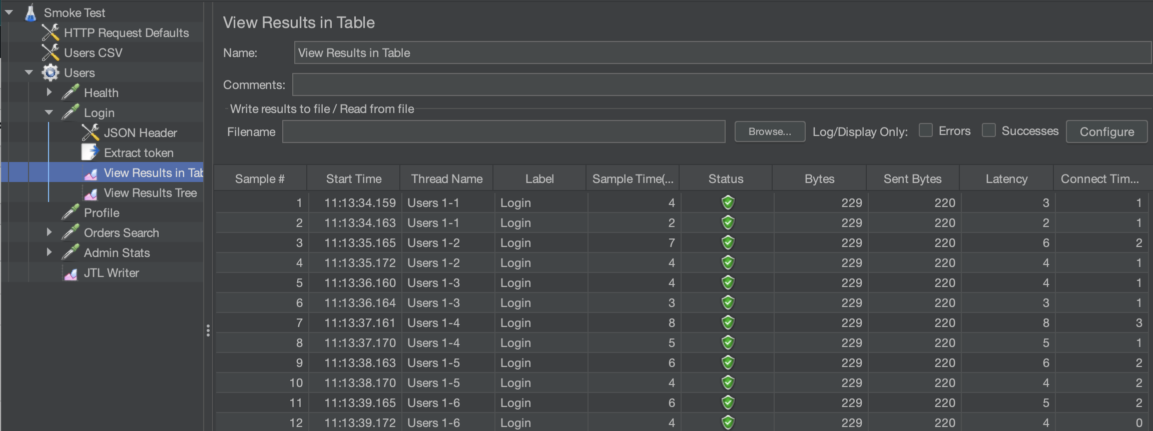Select the Extract token post-processor icon
The image size is (1153, 431).
click(x=90, y=152)
